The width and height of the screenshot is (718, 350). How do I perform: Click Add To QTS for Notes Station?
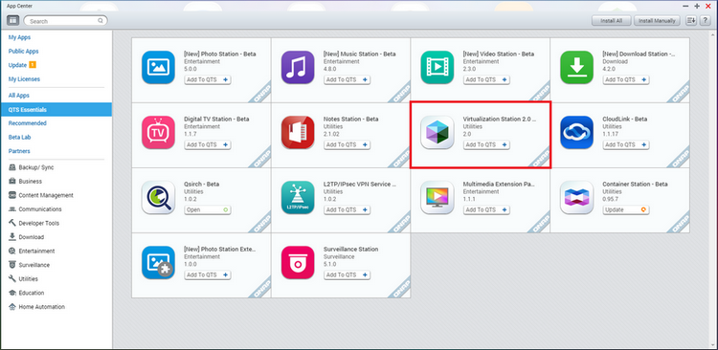[348, 144]
